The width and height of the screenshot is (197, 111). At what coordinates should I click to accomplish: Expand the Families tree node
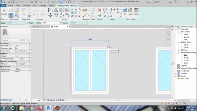pyautogui.click(x=176, y=73)
